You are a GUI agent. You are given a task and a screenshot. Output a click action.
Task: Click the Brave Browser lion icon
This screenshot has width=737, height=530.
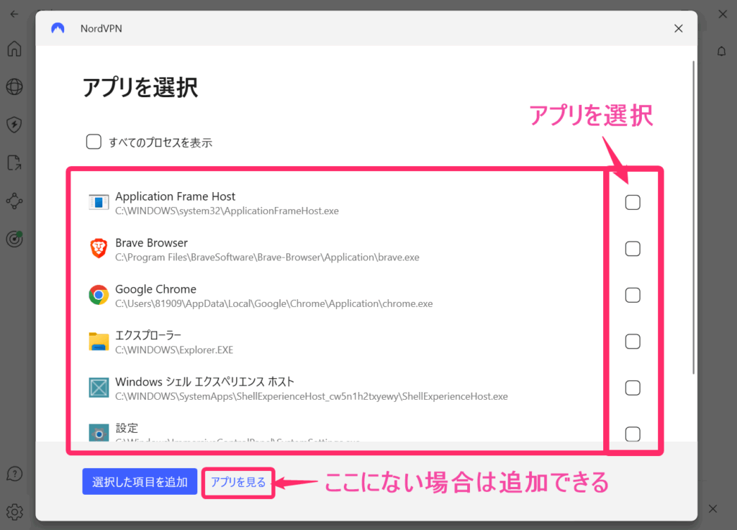99,249
